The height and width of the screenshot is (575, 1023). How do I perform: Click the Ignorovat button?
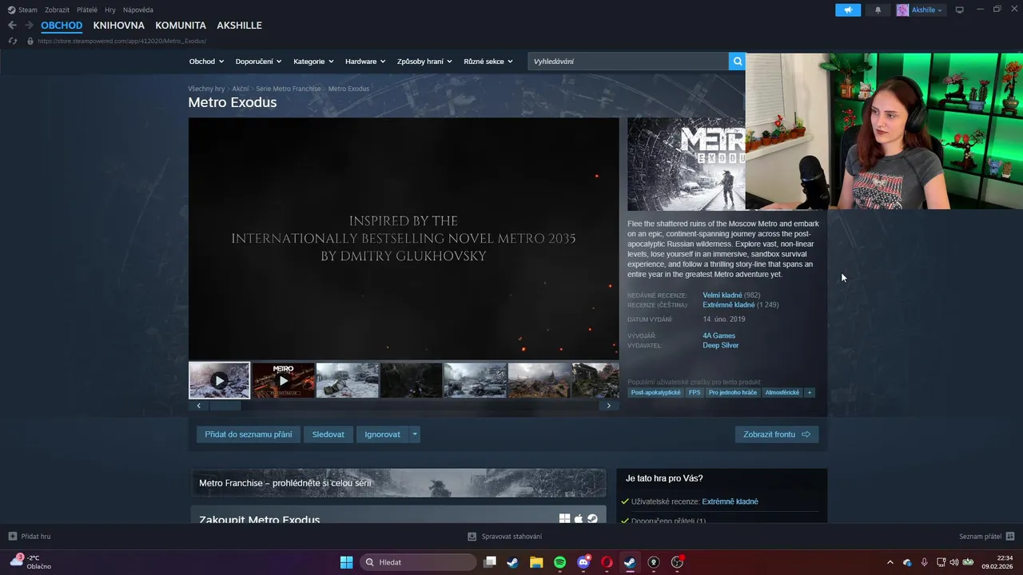click(x=382, y=434)
